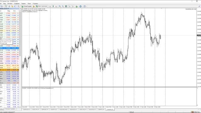Switch chart to bar chart mode
The width and height of the screenshot is (201, 113).
click(50, 6)
